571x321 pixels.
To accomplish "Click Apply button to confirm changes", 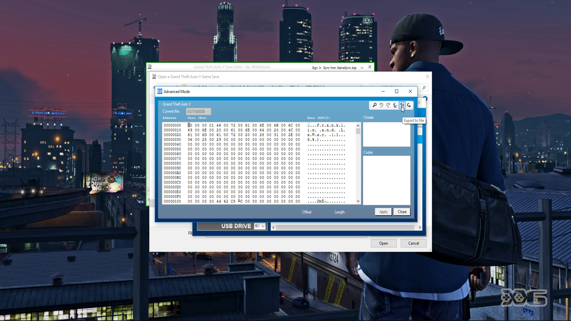I will pos(383,212).
